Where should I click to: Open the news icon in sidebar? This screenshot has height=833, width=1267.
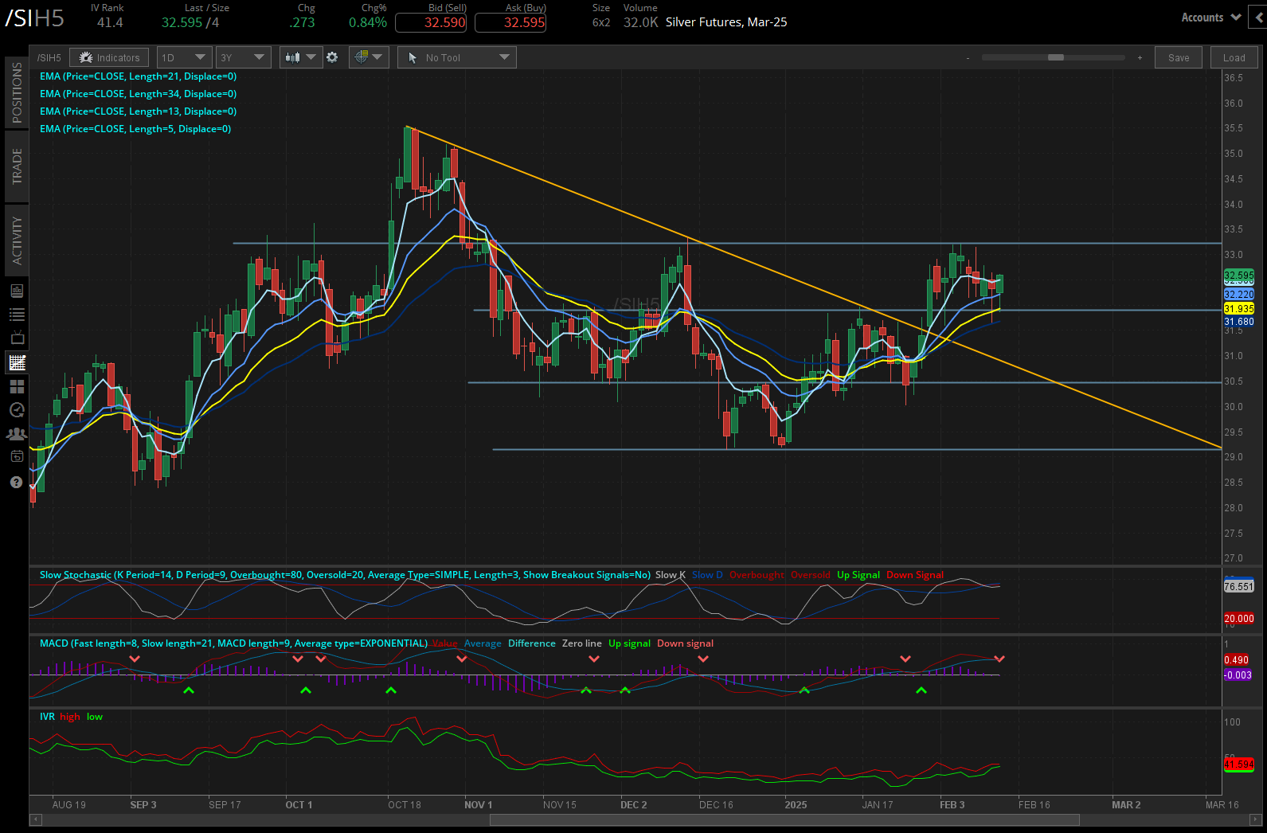point(17,291)
